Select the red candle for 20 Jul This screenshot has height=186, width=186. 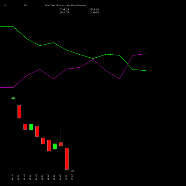coord(37,132)
